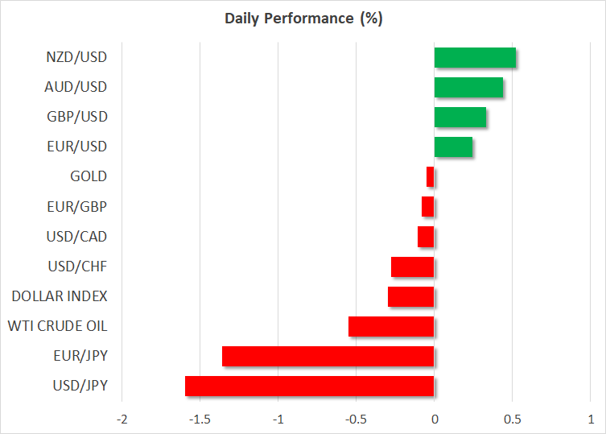606x434 pixels.
Task: Click the WTI CRUDE OIL label
Action: click(57, 326)
